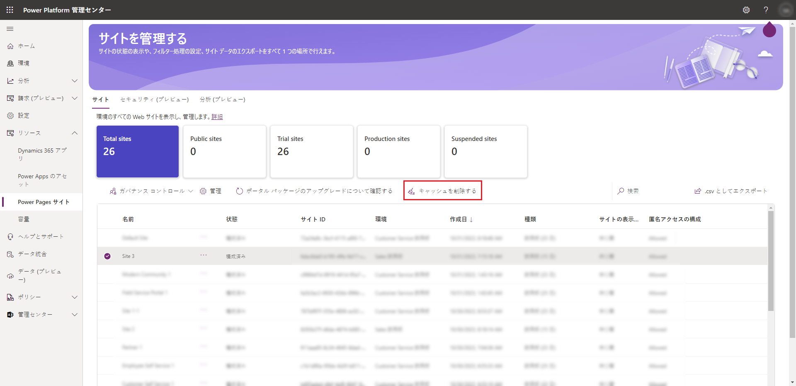Screen dimensions: 796x386
Task: Click the ポータル パッケージのアップグレードについて確認する button
Action: (314, 191)
